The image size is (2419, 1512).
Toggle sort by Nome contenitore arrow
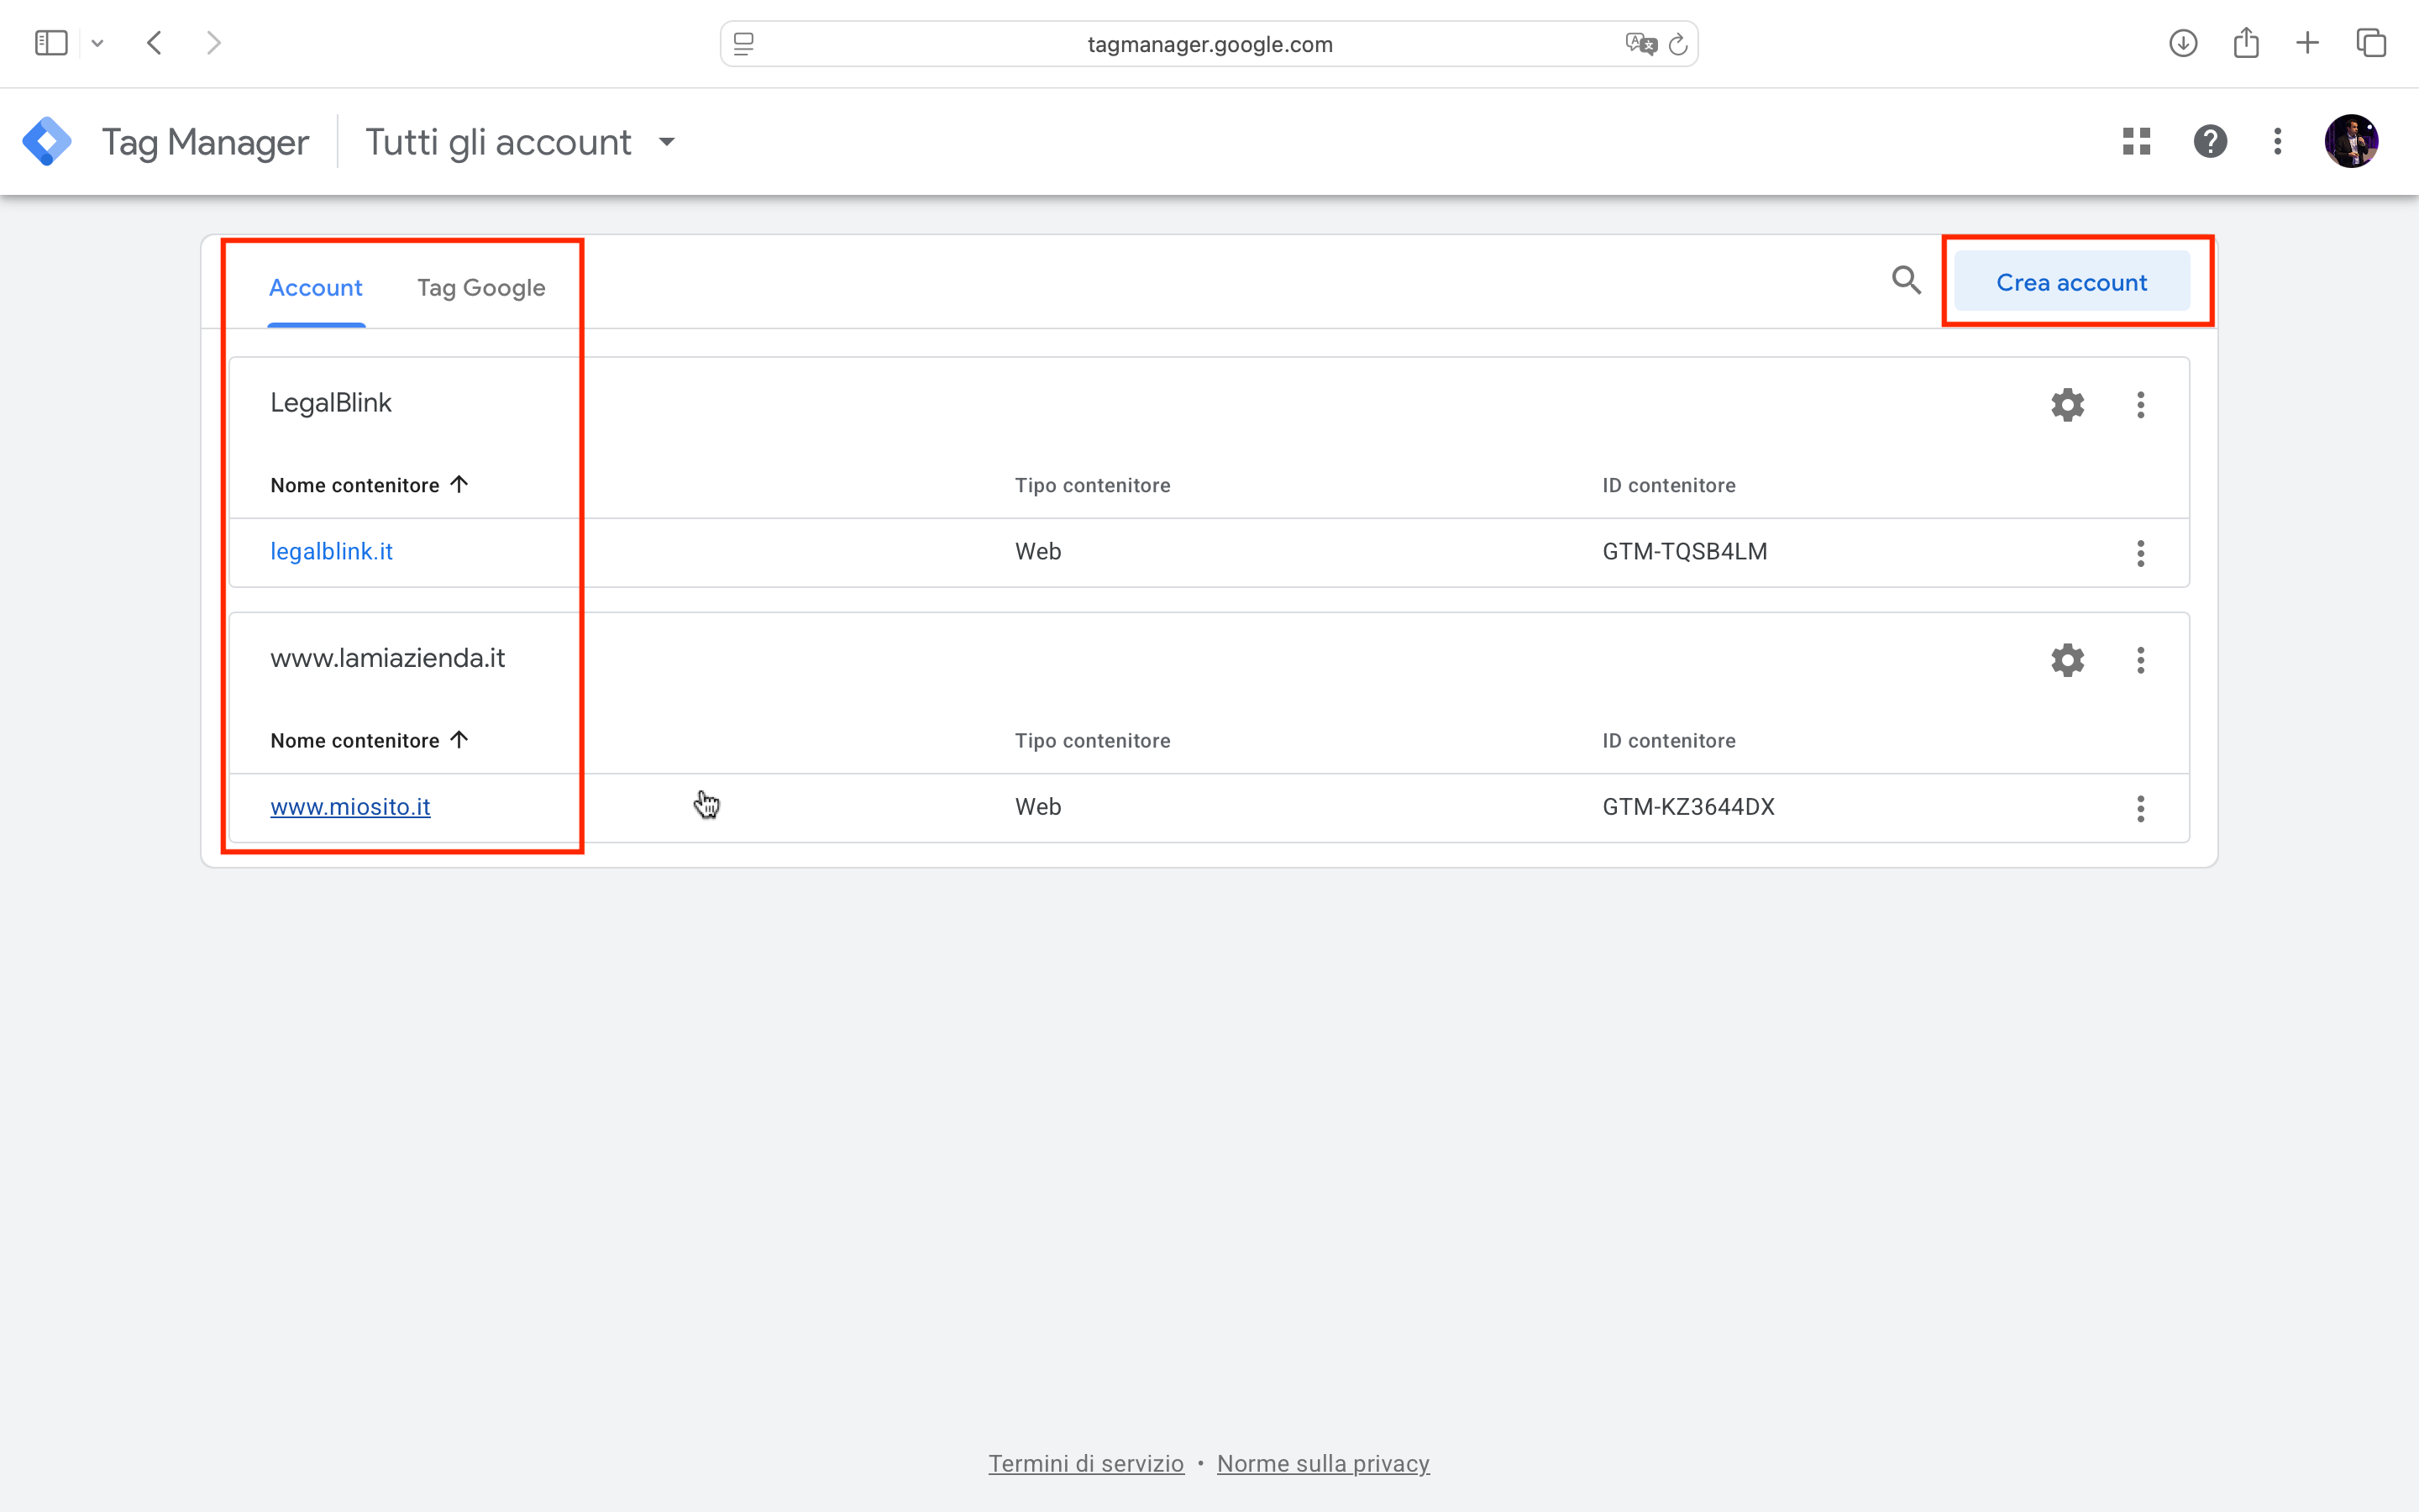(x=459, y=484)
